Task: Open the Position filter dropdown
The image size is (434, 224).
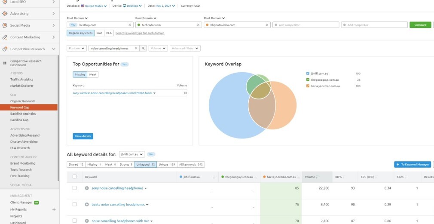Action: pyautogui.click(x=76, y=48)
